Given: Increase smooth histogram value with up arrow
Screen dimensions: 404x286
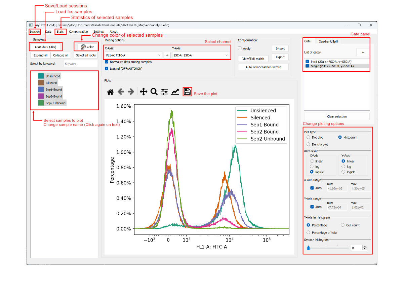Looking at the screenshot, I should (365, 246).
